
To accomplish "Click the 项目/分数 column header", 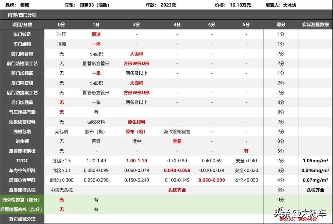I will 22,25.
